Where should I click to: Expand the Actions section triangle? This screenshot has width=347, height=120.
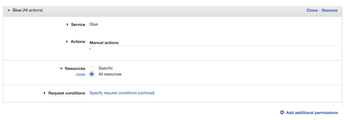click(67, 42)
